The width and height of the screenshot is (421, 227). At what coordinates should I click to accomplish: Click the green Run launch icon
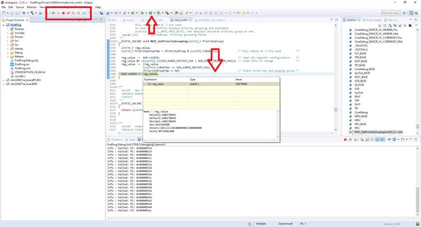click(150, 12)
